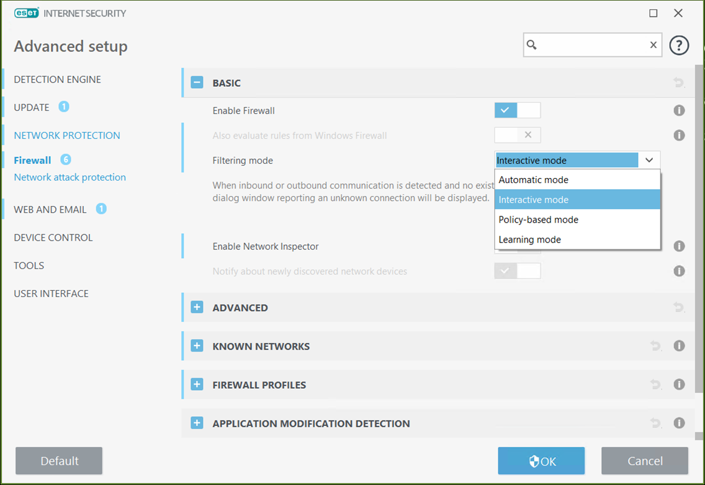Viewport: 705px width, 485px height.
Task: Revert Firewall Profiles with undo arrow
Action: [655, 385]
